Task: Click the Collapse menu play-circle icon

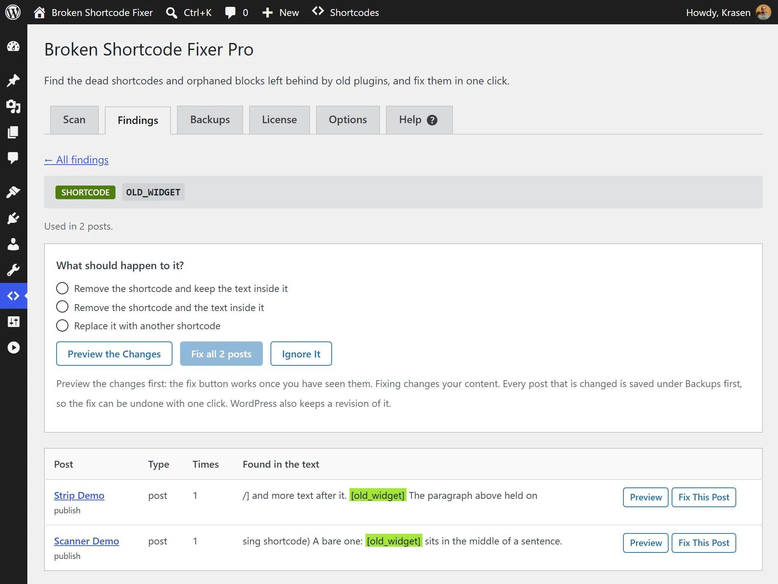Action: (13, 348)
